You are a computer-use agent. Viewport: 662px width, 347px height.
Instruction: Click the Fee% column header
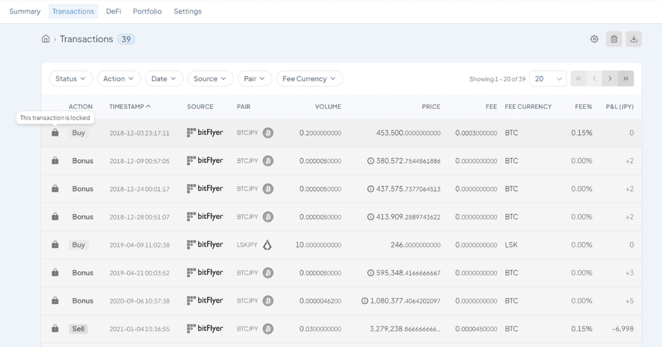[x=583, y=106]
